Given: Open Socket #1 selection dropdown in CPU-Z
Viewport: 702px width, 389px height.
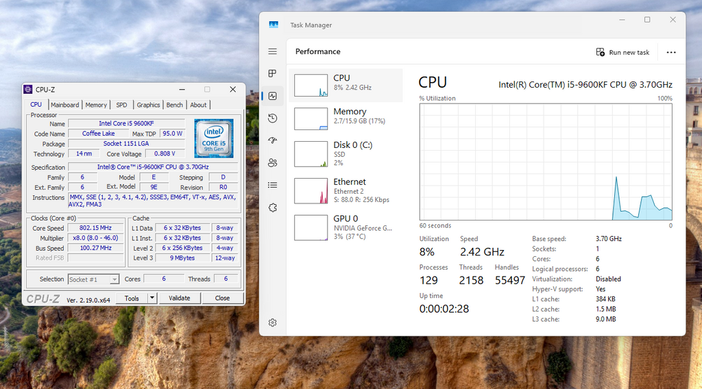Looking at the screenshot, I should [x=93, y=279].
